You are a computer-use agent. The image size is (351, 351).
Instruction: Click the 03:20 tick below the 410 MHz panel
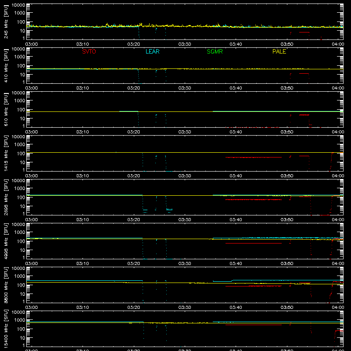pyautogui.click(x=134, y=88)
